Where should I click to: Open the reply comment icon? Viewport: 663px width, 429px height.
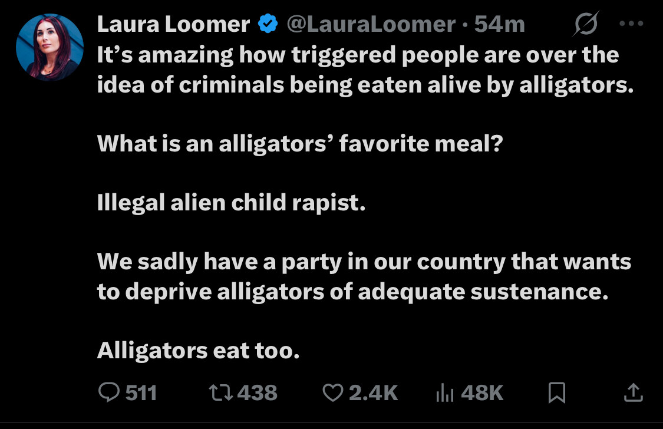pos(109,392)
